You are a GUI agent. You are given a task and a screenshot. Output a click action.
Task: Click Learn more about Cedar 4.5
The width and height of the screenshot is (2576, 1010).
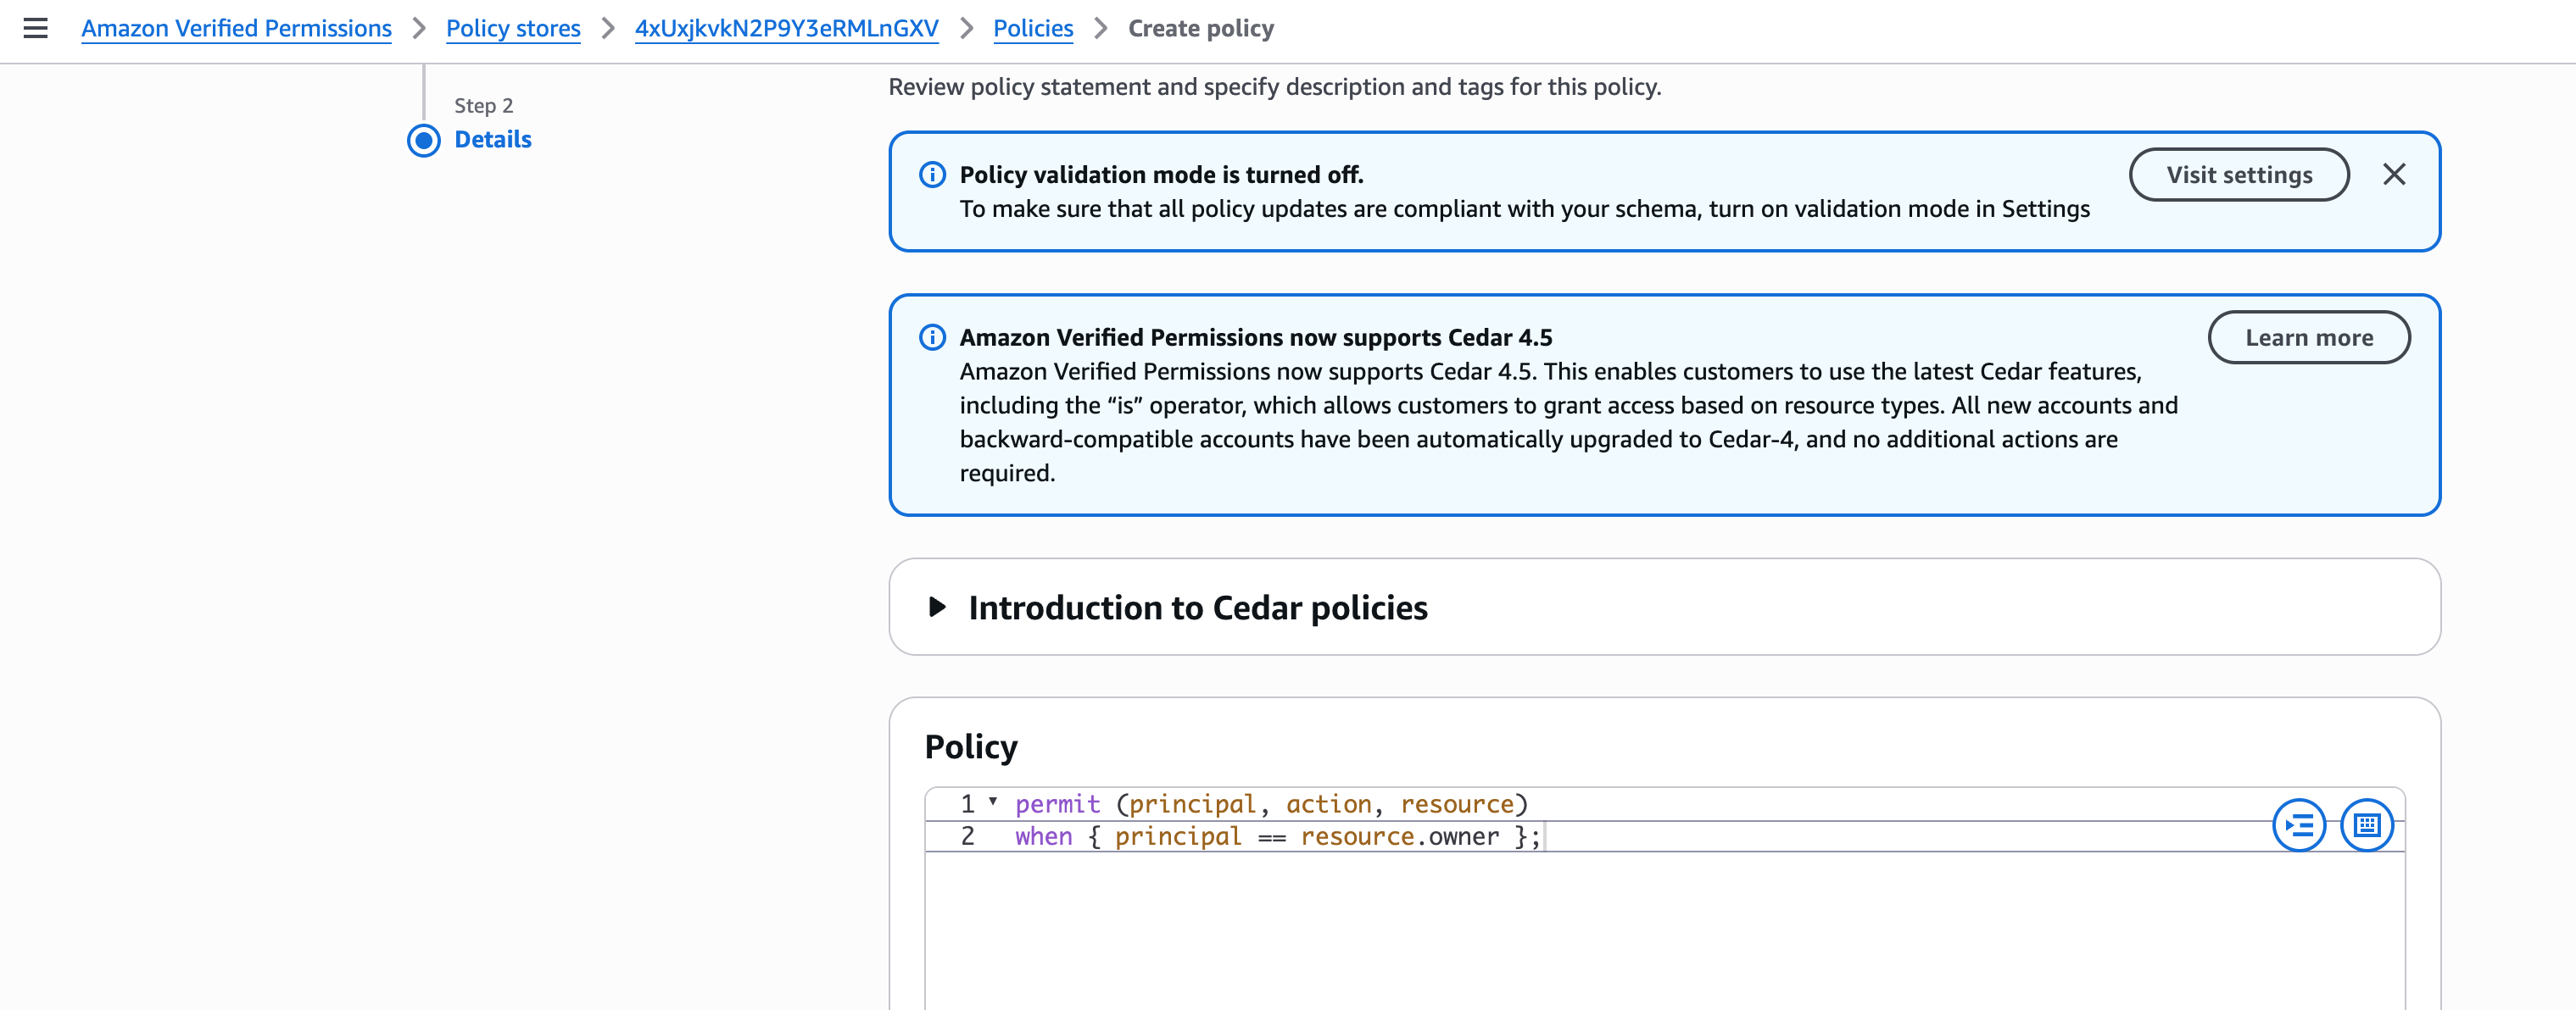point(2308,338)
